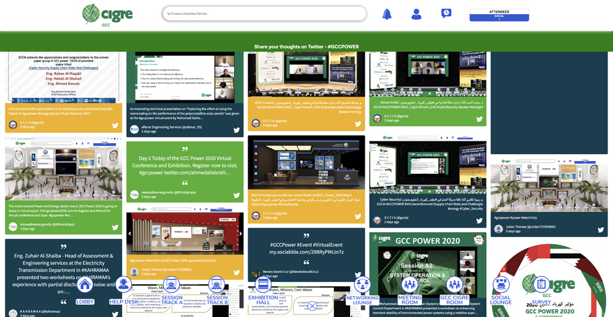The width and height of the screenshot is (613, 317).
Task: Open the user profile icon
Action: click(416, 14)
